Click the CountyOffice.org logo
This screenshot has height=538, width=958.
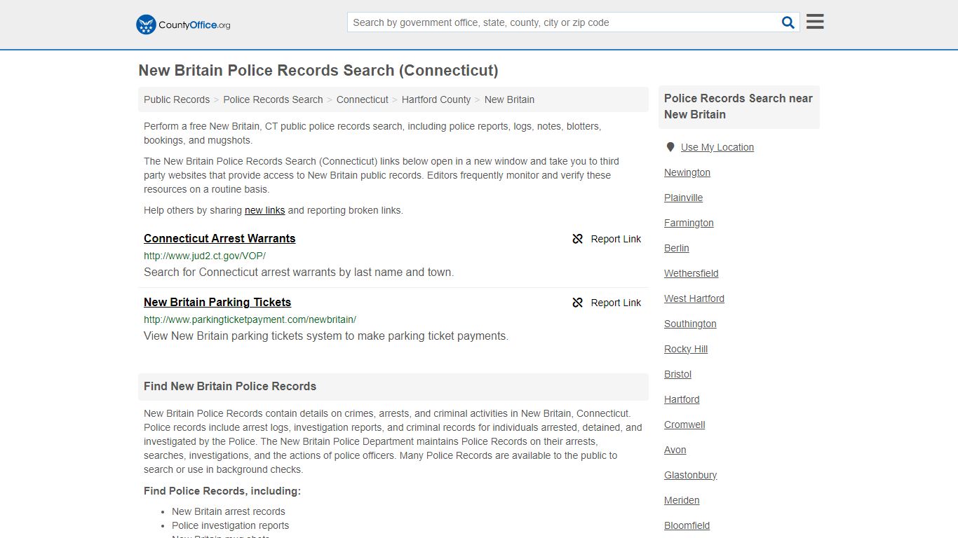coord(183,25)
